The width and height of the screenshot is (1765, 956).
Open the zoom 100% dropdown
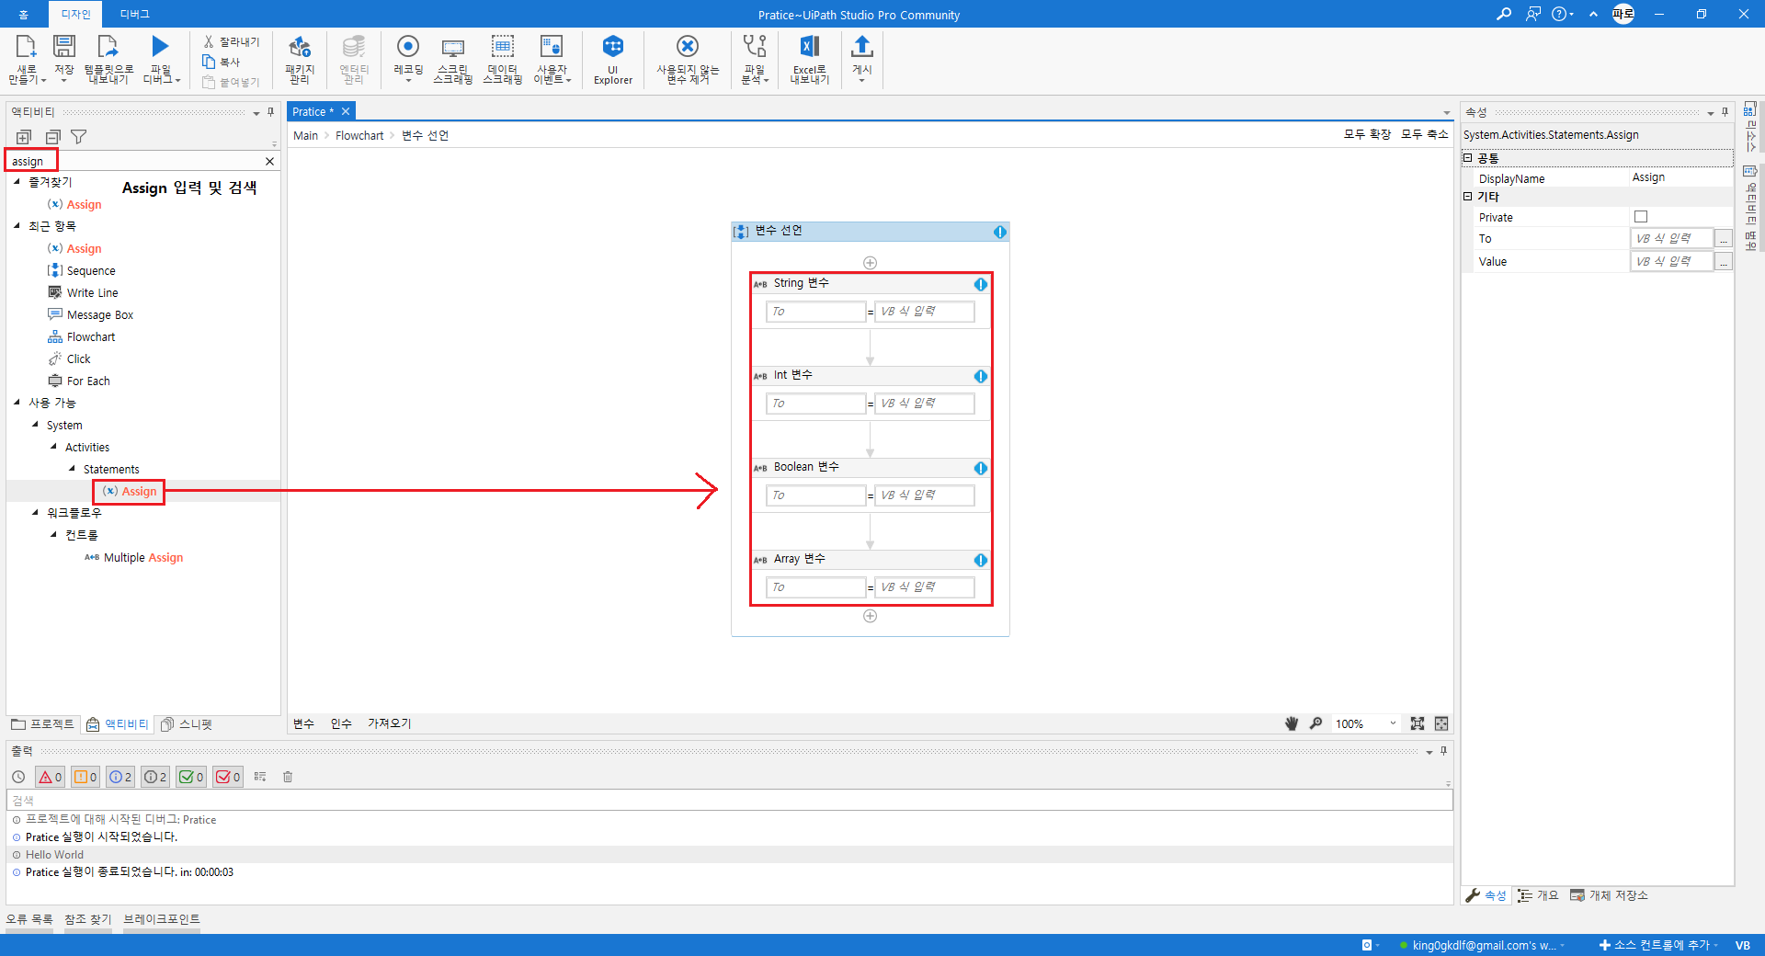pos(1393,723)
